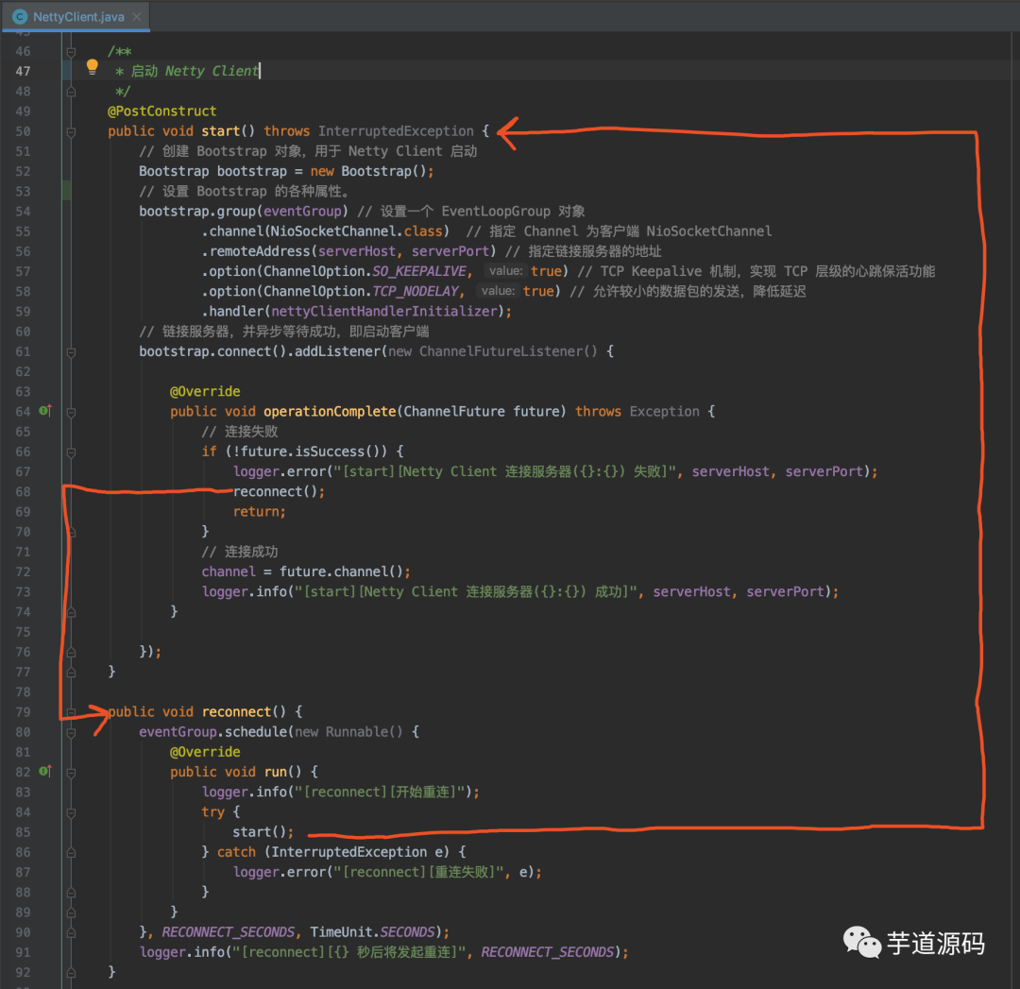Click the reconnect() call on line 68
The image size is (1020, 989).
[x=275, y=492]
